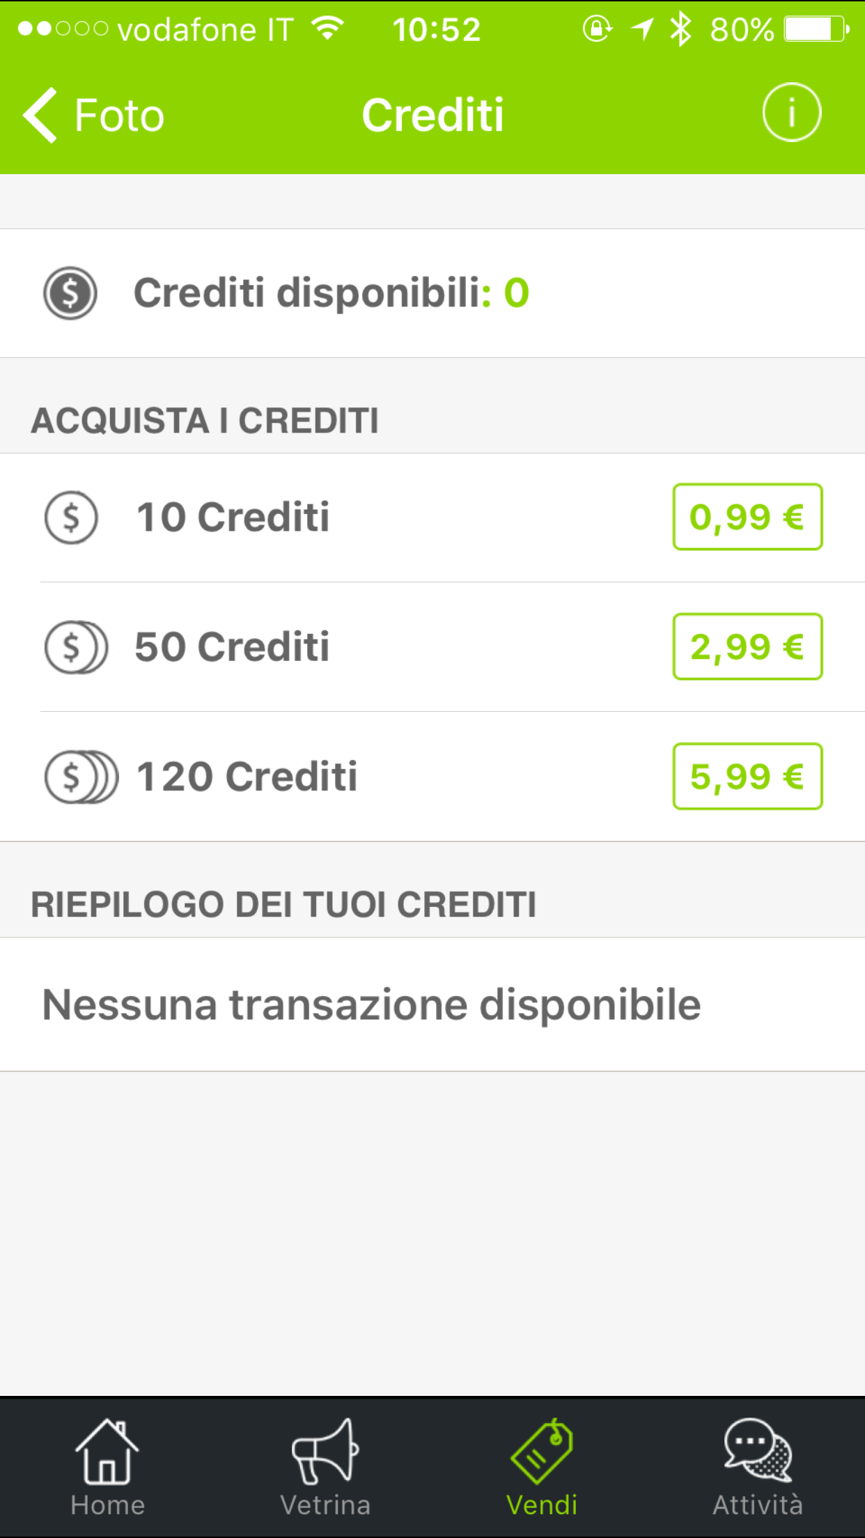Tap the Bluetooth icon in status bar
The width and height of the screenshot is (865, 1538).
click(680, 30)
